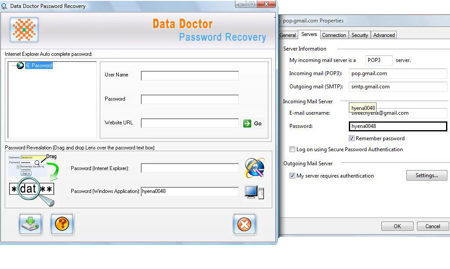Screen dimensions: 450x269
Task: Open the Security tab
Action: coord(359,35)
